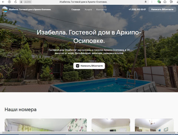178x135 pixels.
Task: Open the green shield protection extension icon
Action: click(159, 2)
